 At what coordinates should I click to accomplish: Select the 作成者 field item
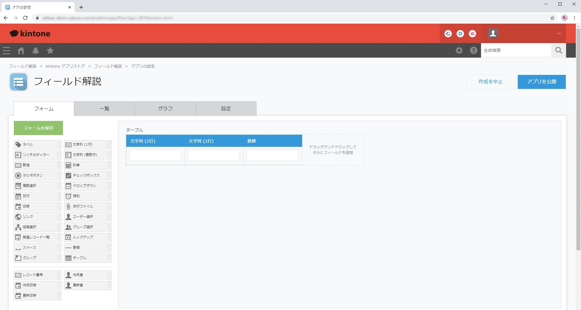click(88, 275)
